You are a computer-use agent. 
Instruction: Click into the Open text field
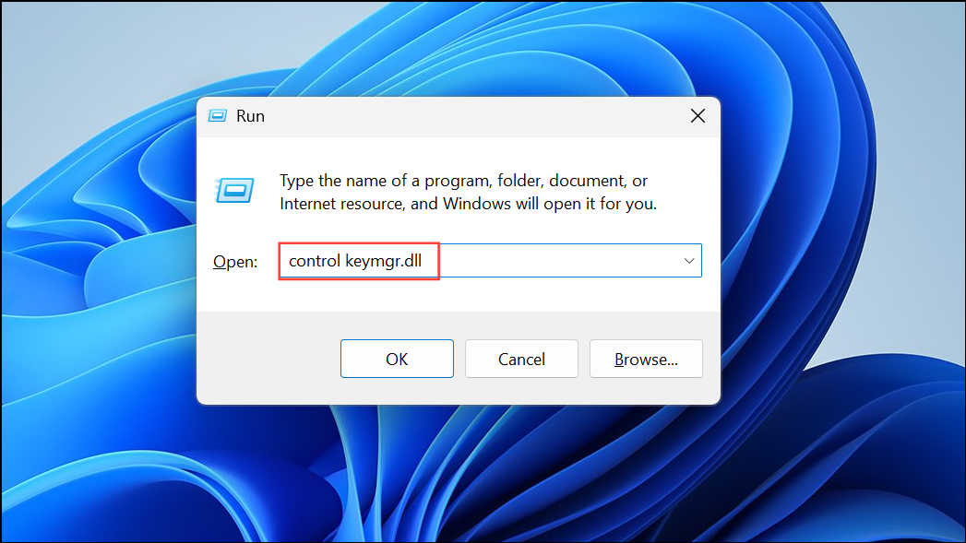(x=490, y=261)
